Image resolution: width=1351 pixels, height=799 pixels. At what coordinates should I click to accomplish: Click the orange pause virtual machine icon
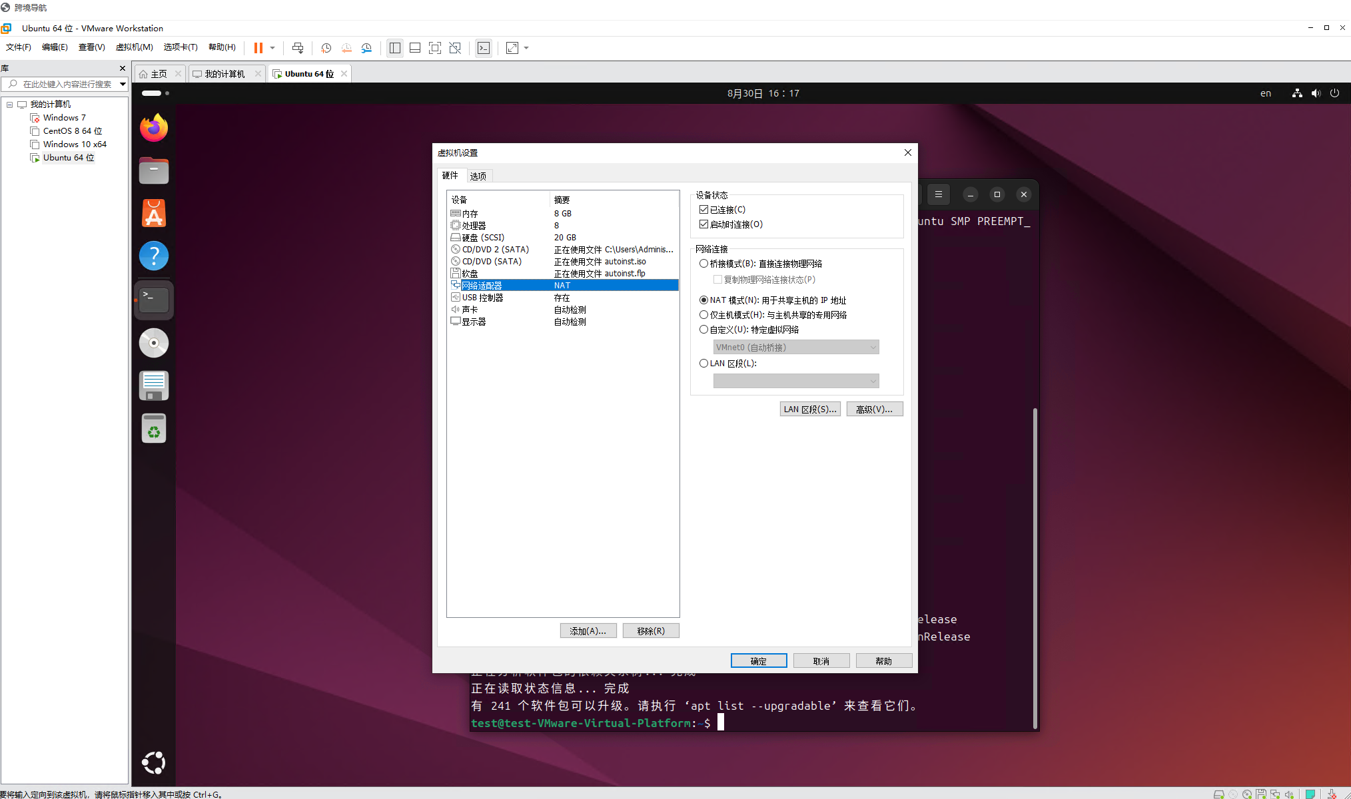(x=258, y=48)
